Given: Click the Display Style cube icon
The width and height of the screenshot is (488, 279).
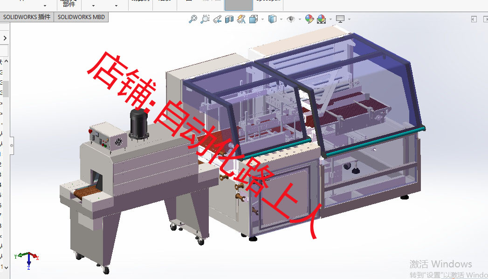Looking at the screenshot, I should 272,19.
